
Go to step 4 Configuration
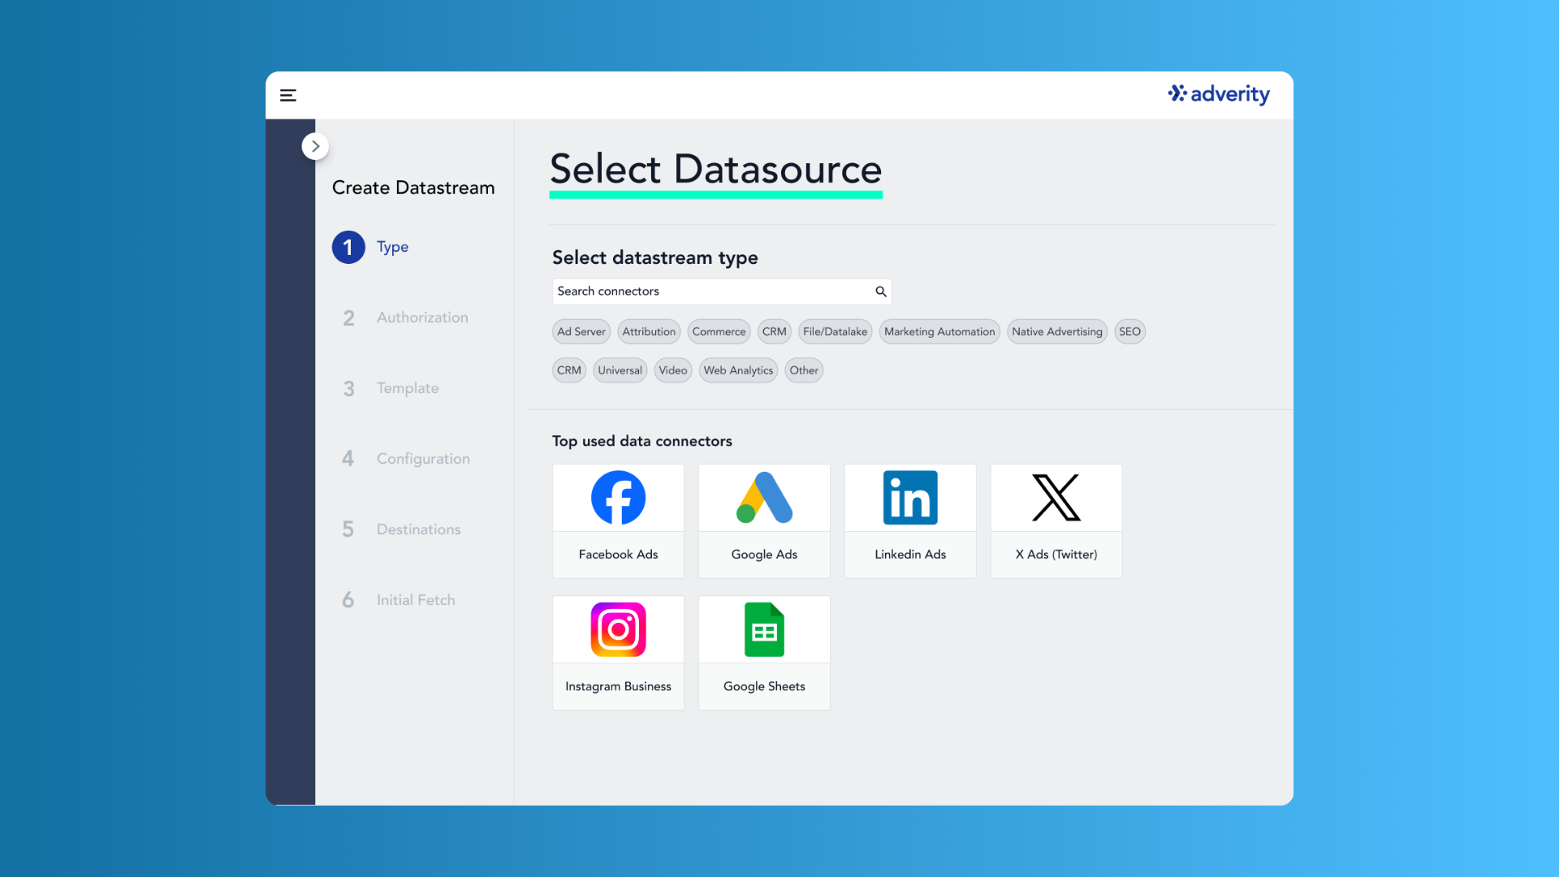pos(405,459)
